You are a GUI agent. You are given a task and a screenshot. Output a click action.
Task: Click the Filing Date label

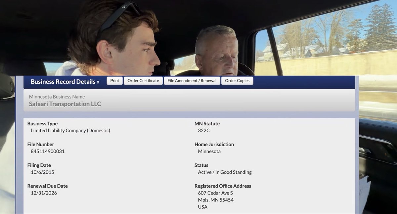(x=39, y=165)
